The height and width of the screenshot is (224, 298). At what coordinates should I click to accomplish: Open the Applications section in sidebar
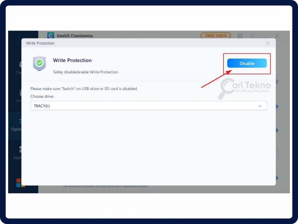pos(19,150)
